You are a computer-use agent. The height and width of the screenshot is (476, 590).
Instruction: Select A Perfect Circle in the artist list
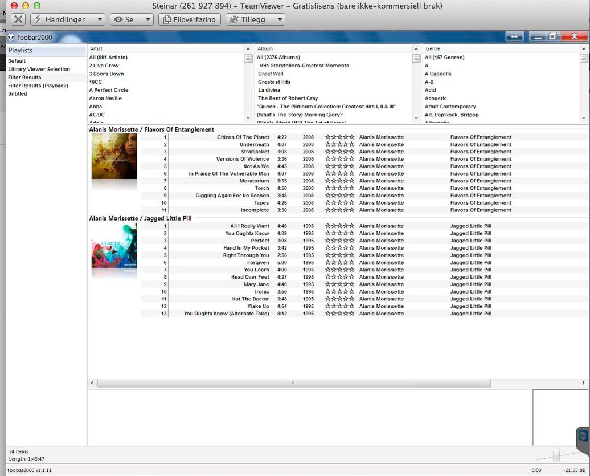[109, 91]
